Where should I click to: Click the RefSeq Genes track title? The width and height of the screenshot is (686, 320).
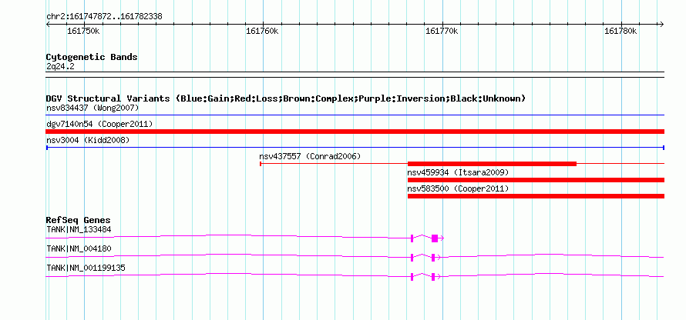pos(78,220)
